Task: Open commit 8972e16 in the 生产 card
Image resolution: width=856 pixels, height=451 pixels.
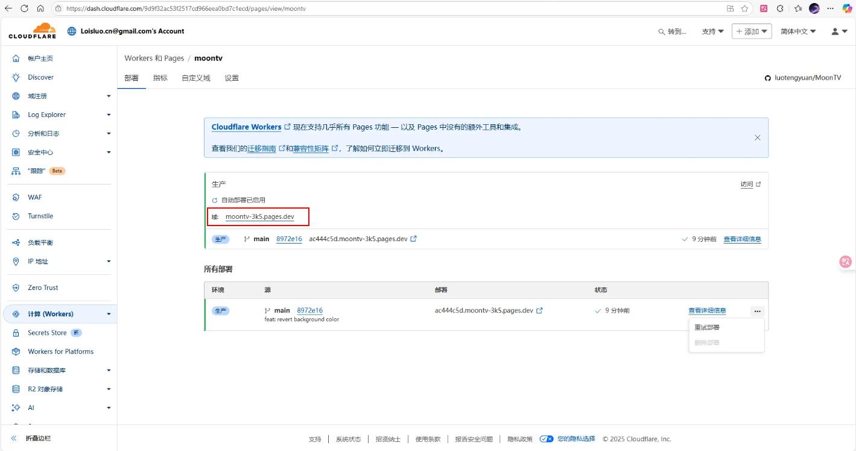Action: pos(289,239)
